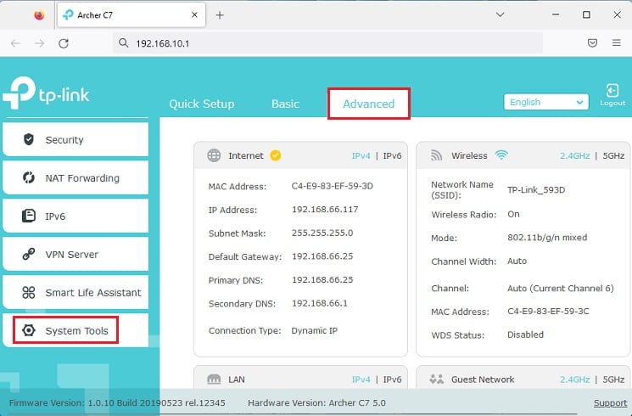Go forward with the browser forward arrow
The height and width of the screenshot is (416, 632).
click(40, 43)
